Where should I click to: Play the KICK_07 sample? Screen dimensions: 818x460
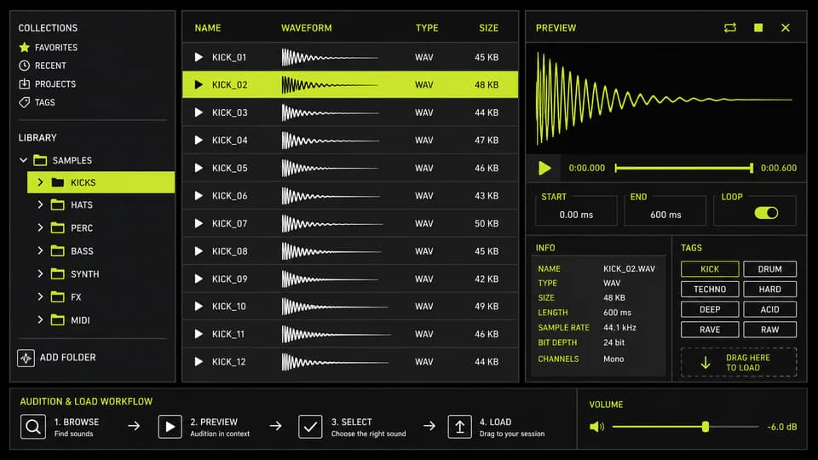pyautogui.click(x=199, y=223)
